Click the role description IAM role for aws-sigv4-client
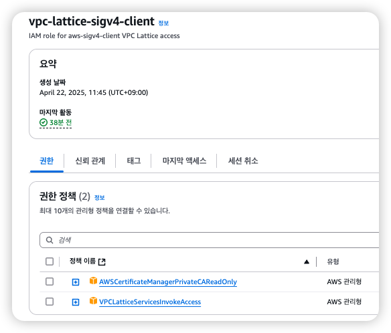This screenshot has height=333, width=391. point(104,36)
